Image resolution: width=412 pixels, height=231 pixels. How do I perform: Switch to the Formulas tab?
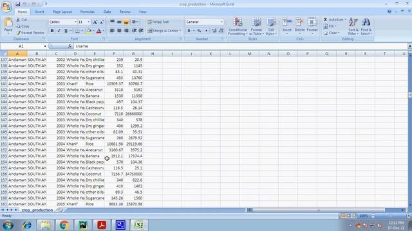click(x=88, y=12)
